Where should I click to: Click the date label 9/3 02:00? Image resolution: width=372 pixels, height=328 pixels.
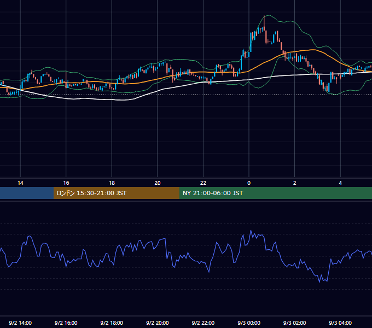click(295, 323)
